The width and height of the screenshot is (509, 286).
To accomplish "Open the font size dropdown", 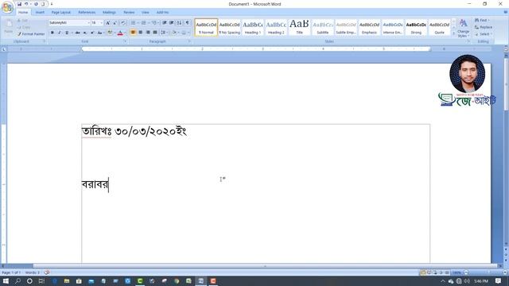I will tap(101, 23).
